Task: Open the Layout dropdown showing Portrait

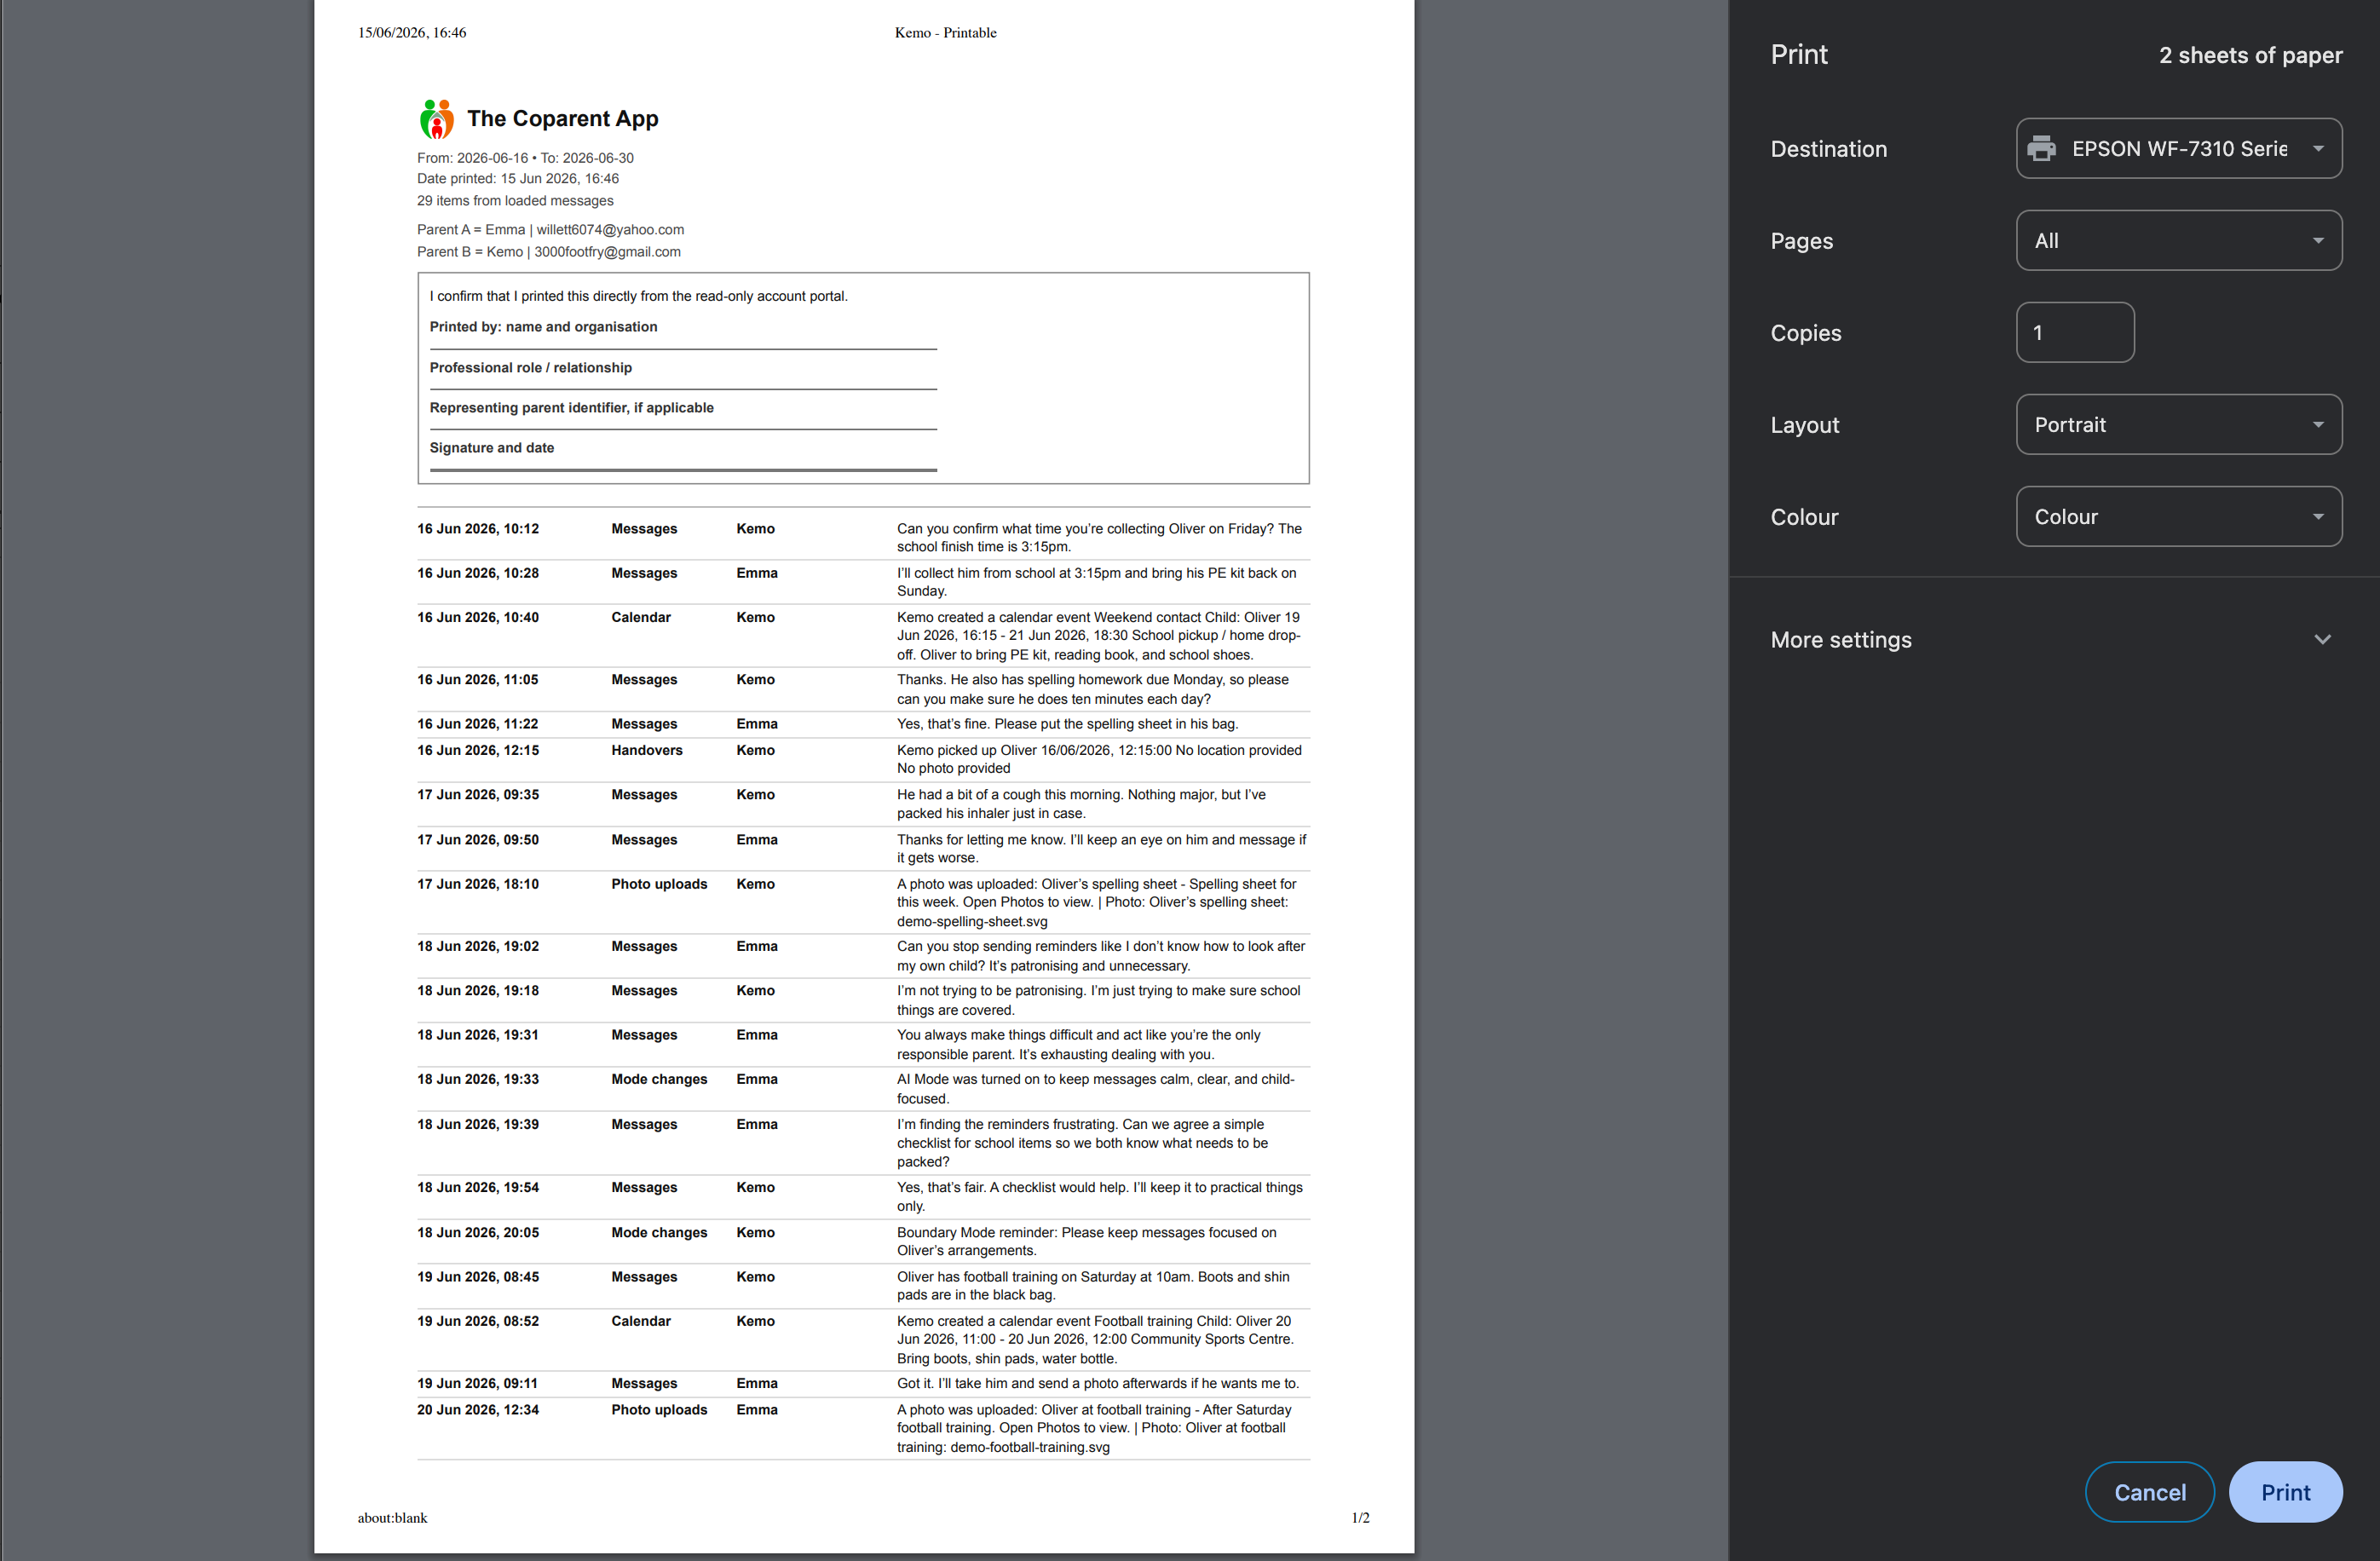Action: (x=2178, y=425)
